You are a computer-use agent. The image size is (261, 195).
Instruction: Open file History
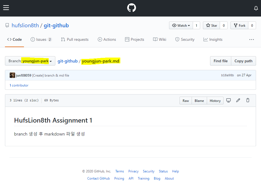(215, 101)
